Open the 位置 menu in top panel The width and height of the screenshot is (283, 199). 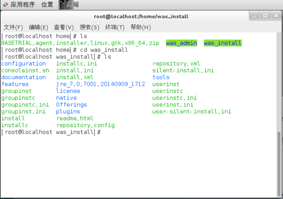[47, 4]
